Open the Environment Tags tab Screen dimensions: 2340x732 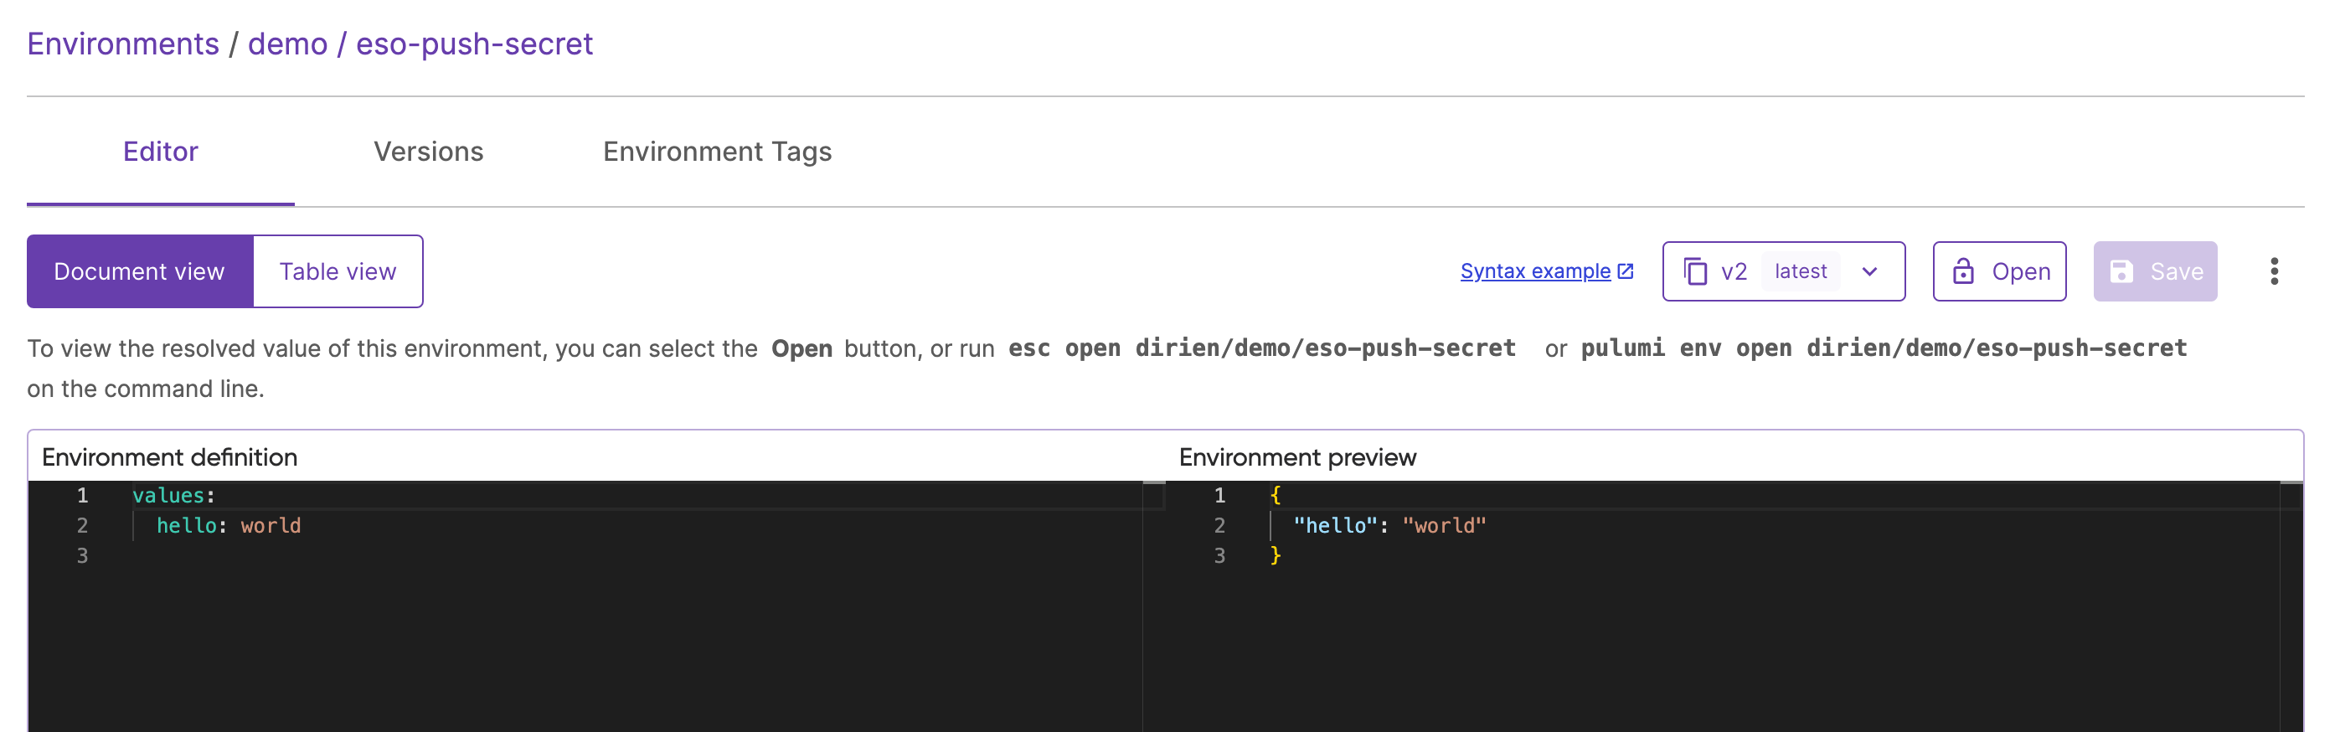pyautogui.click(x=718, y=152)
